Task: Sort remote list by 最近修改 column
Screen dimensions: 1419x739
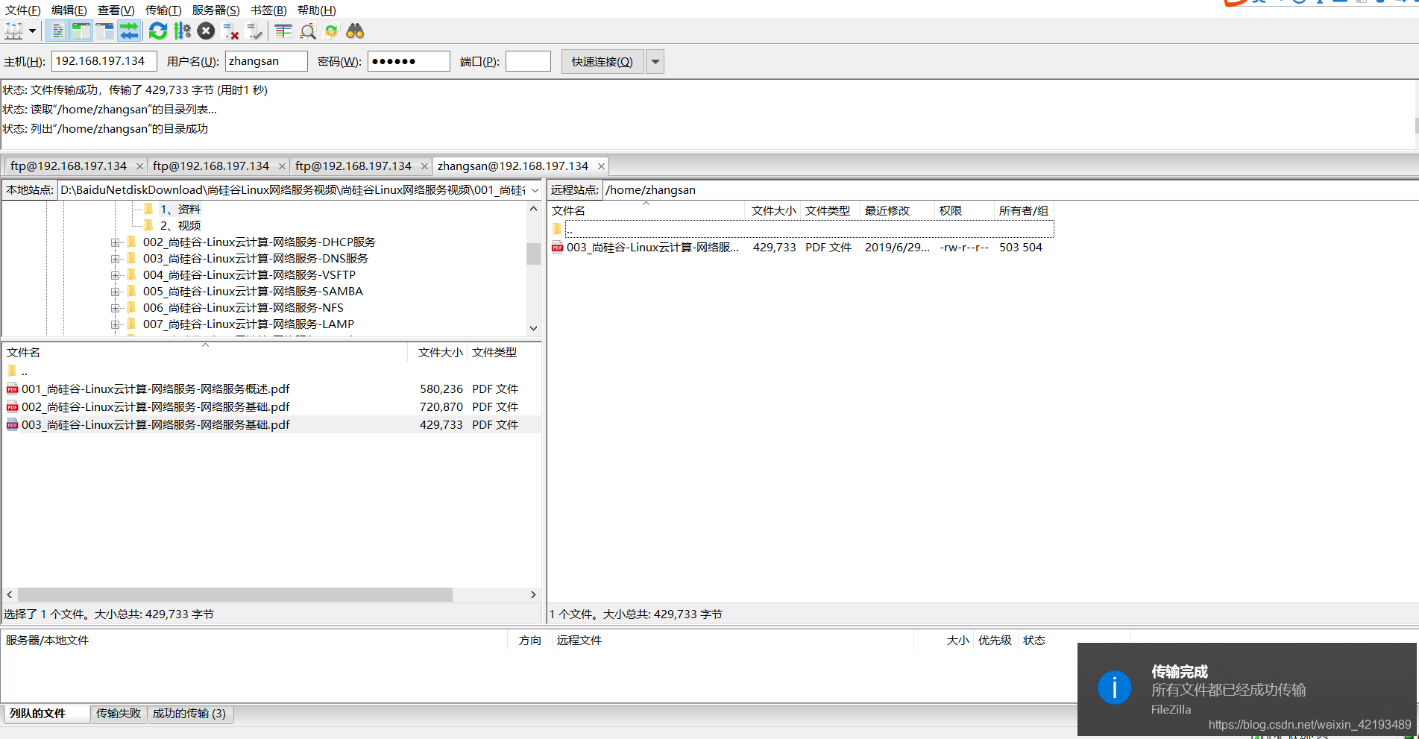Action: click(x=897, y=211)
